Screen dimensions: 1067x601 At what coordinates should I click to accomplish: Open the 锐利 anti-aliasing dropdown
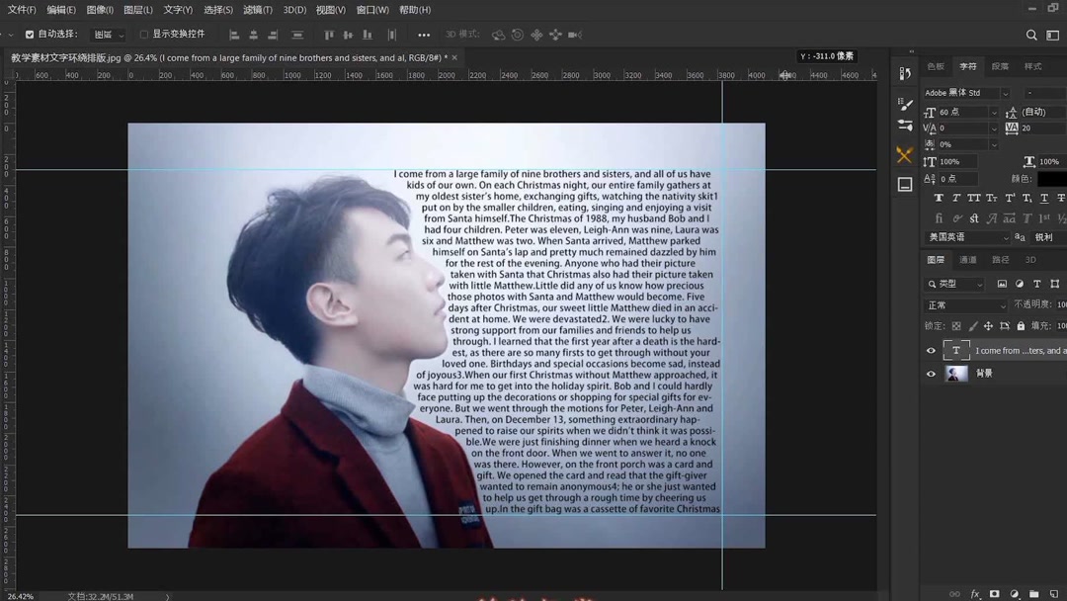click(1042, 237)
